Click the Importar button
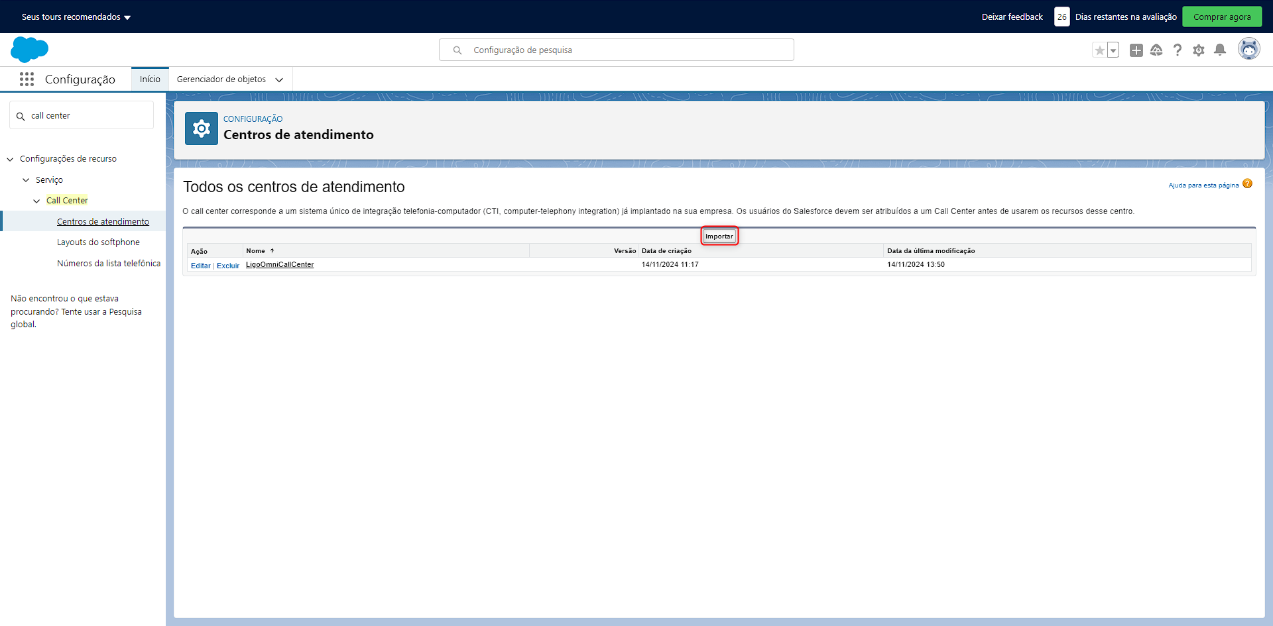Image resolution: width=1273 pixels, height=626 pixels. [x=719, y=236]
